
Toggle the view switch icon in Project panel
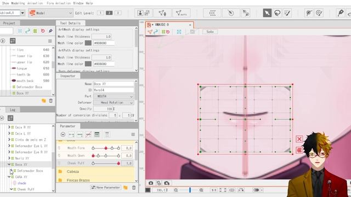point(13,40)
